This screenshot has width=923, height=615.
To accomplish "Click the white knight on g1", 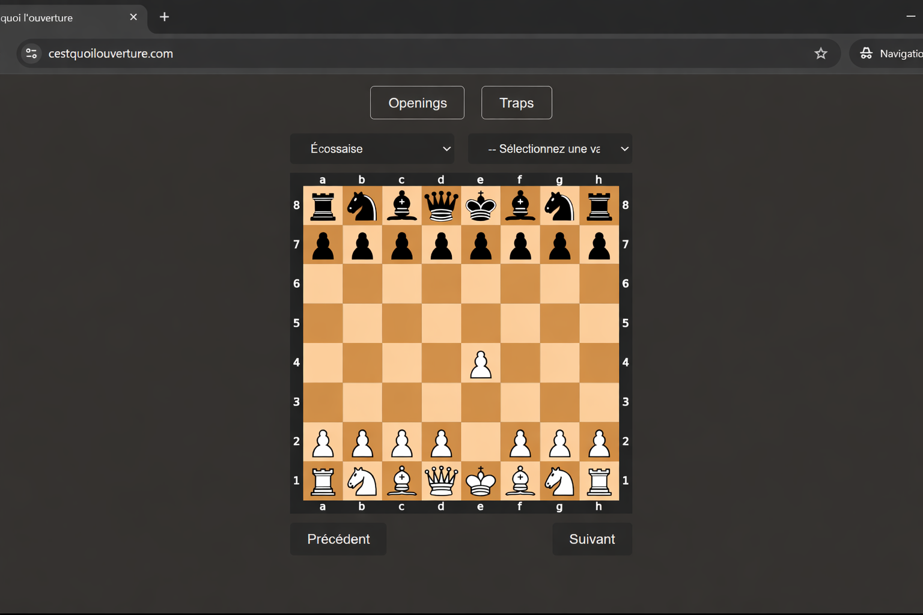I will point(559,480).
